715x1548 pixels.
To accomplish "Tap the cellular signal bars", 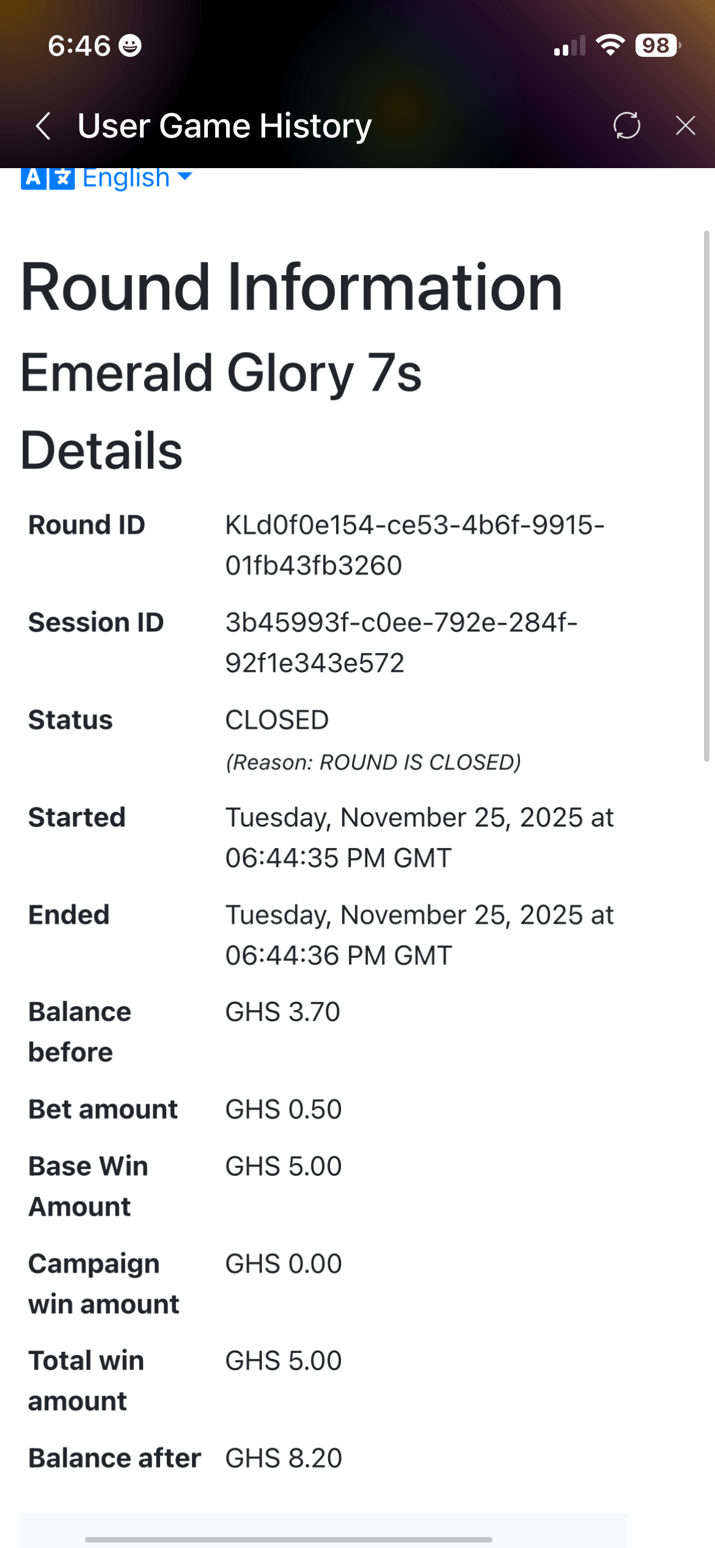I will tap(569, 46).
